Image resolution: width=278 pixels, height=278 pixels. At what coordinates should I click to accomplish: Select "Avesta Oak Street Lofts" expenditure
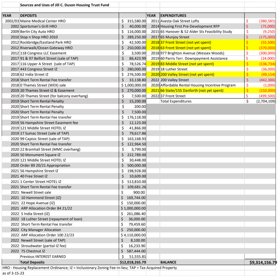(x=180, y=21)
